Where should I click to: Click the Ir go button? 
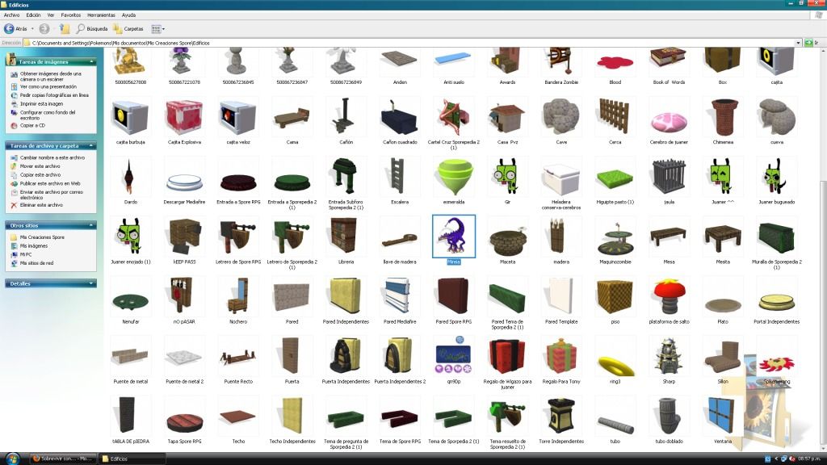pyautogui.click(x=812, y=43)
